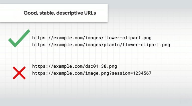
Task: Click the green checkmark icon
Action: pyautogui.click(x=19, y=39)
